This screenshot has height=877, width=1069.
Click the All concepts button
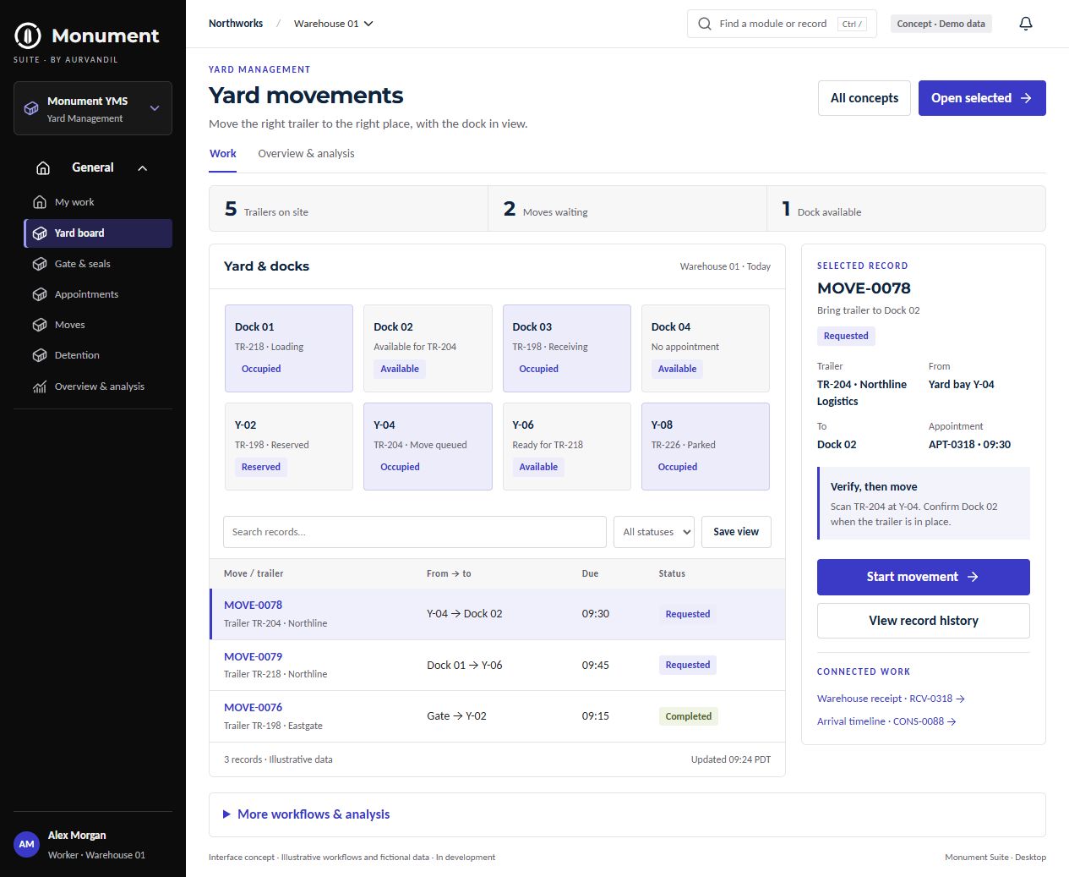point(864,98)
